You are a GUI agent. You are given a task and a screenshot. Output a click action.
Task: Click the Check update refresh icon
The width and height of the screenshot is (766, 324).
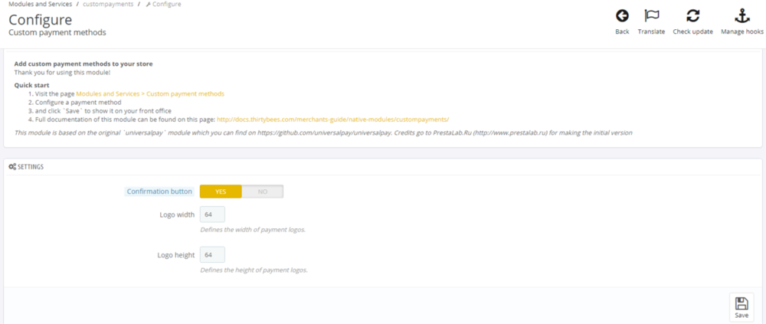692,16
